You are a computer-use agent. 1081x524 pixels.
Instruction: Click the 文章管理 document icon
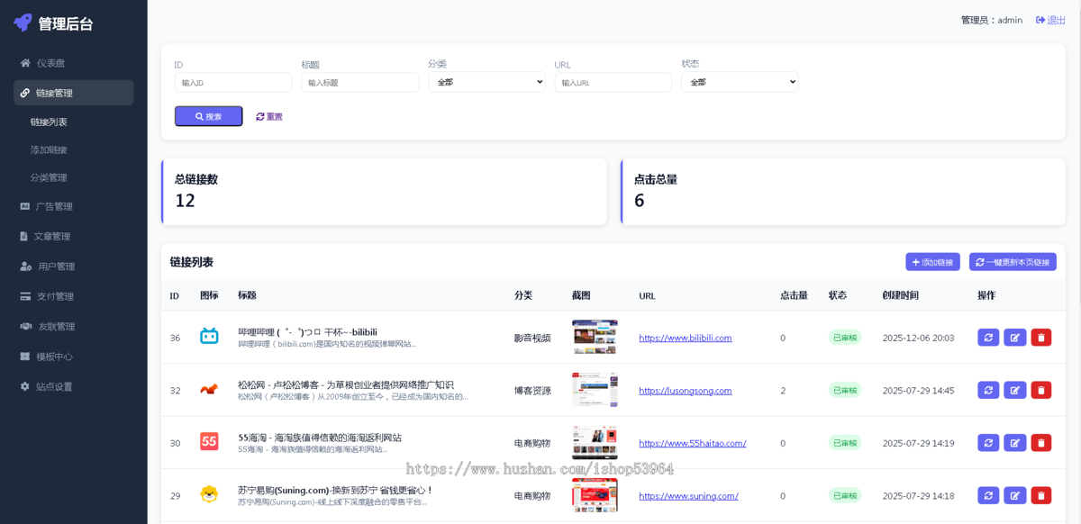pos(26,236)
